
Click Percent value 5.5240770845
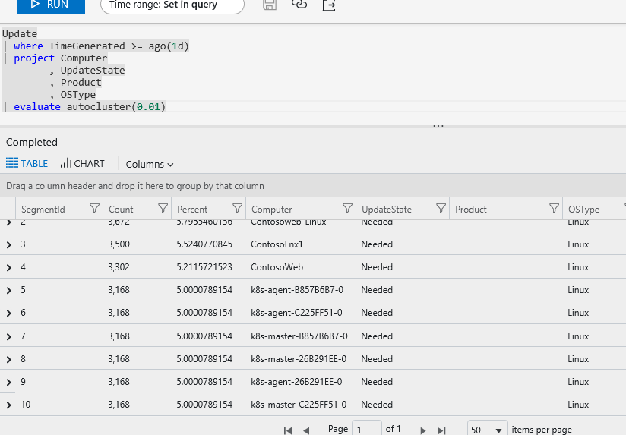pos(204,244)
